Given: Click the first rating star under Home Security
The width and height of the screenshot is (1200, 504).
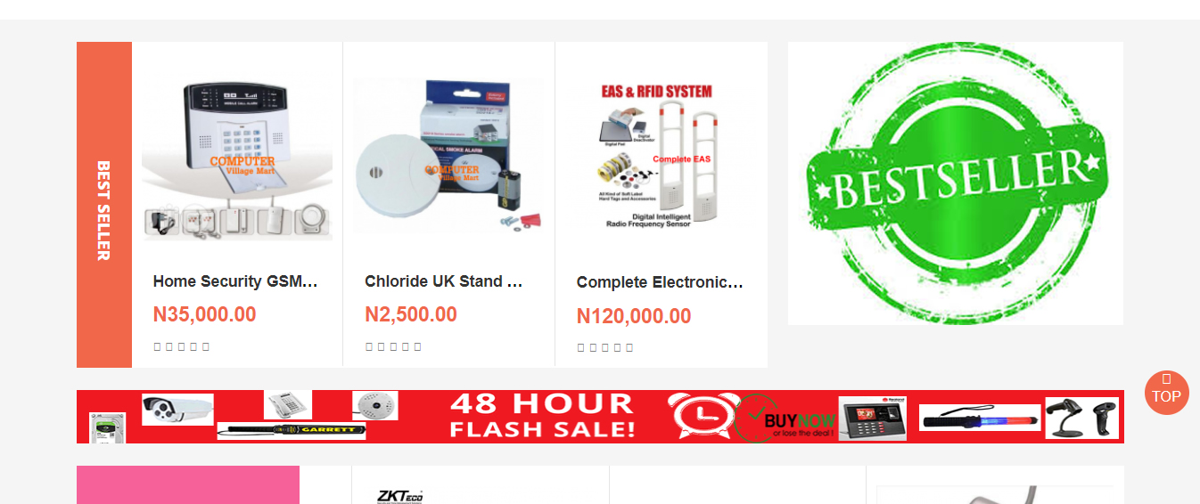Looking at the screenshot, I should click(157, 346).
